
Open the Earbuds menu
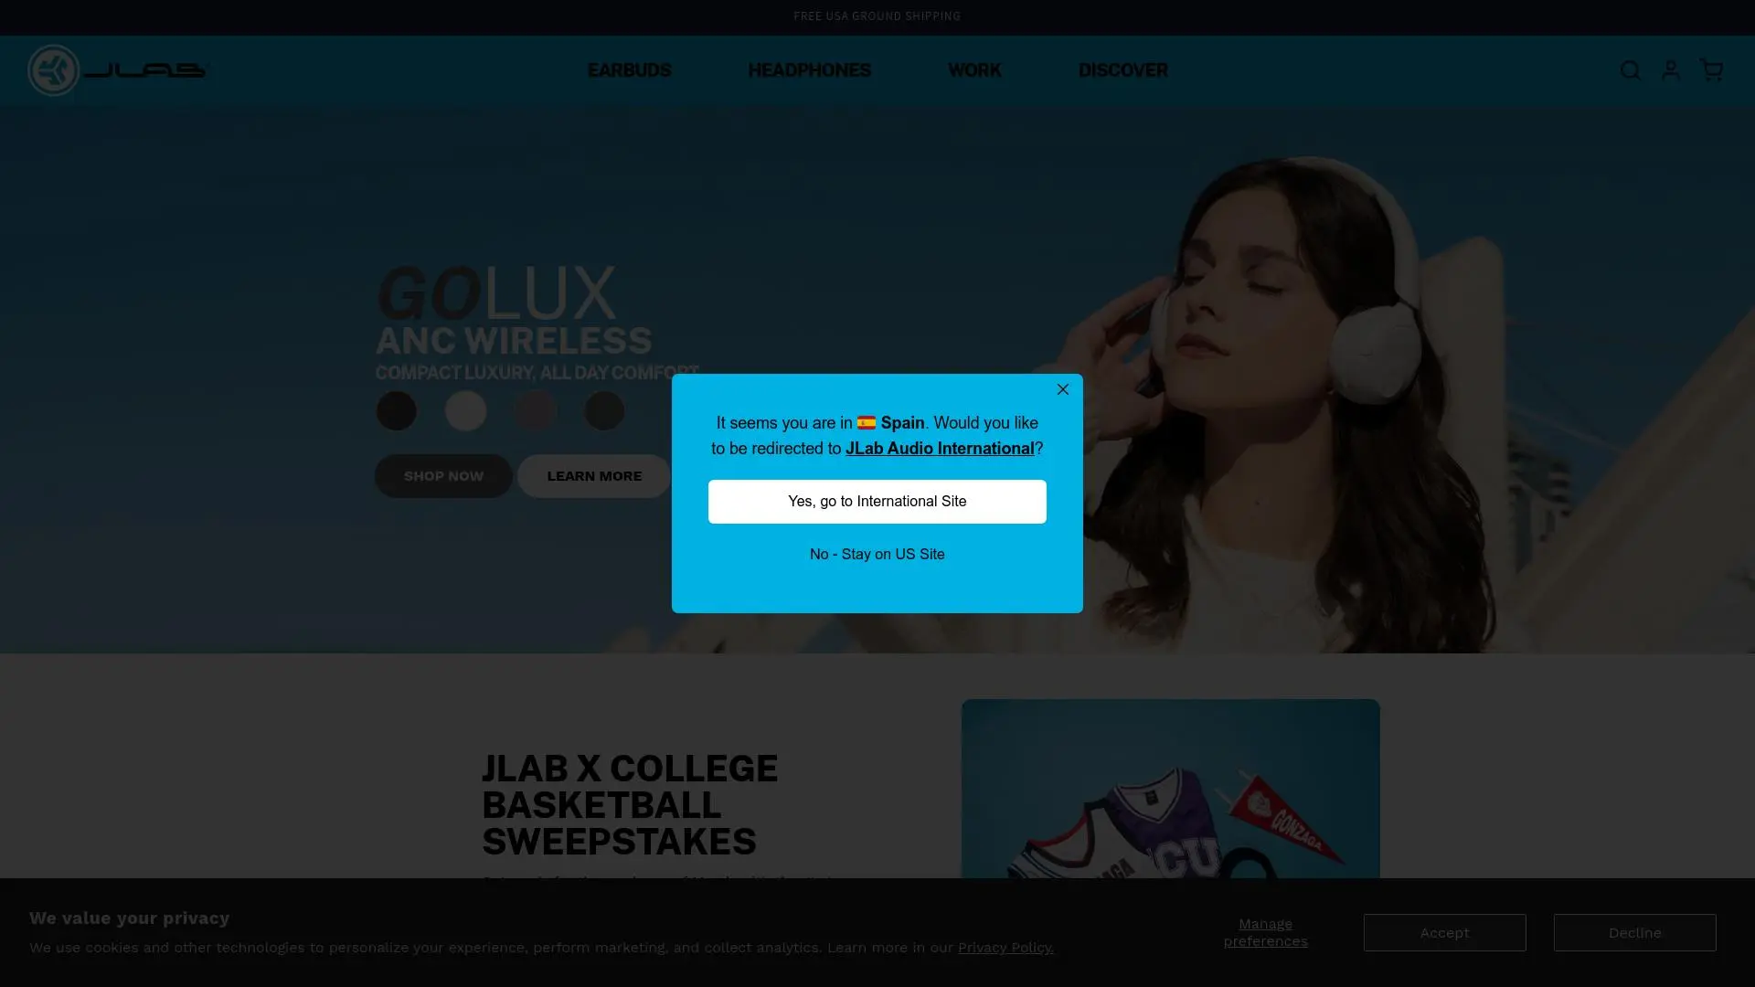point(629,70)
